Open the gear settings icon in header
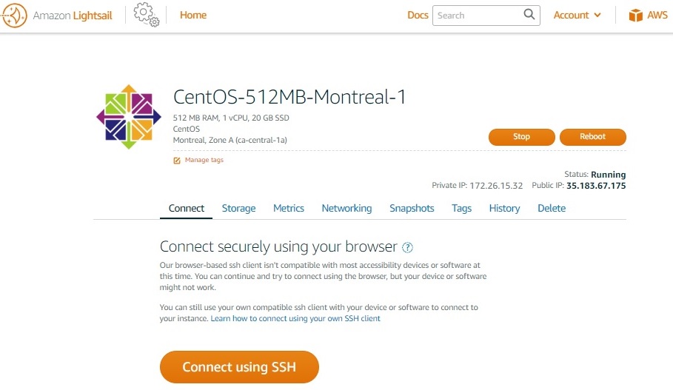Viewport: 673px width, 390px height. [x=147, y=15]
